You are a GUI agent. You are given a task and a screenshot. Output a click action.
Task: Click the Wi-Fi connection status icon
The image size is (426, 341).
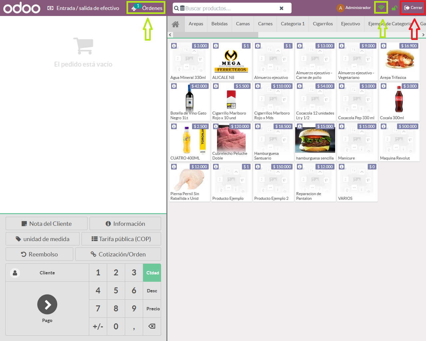point(381,8)
